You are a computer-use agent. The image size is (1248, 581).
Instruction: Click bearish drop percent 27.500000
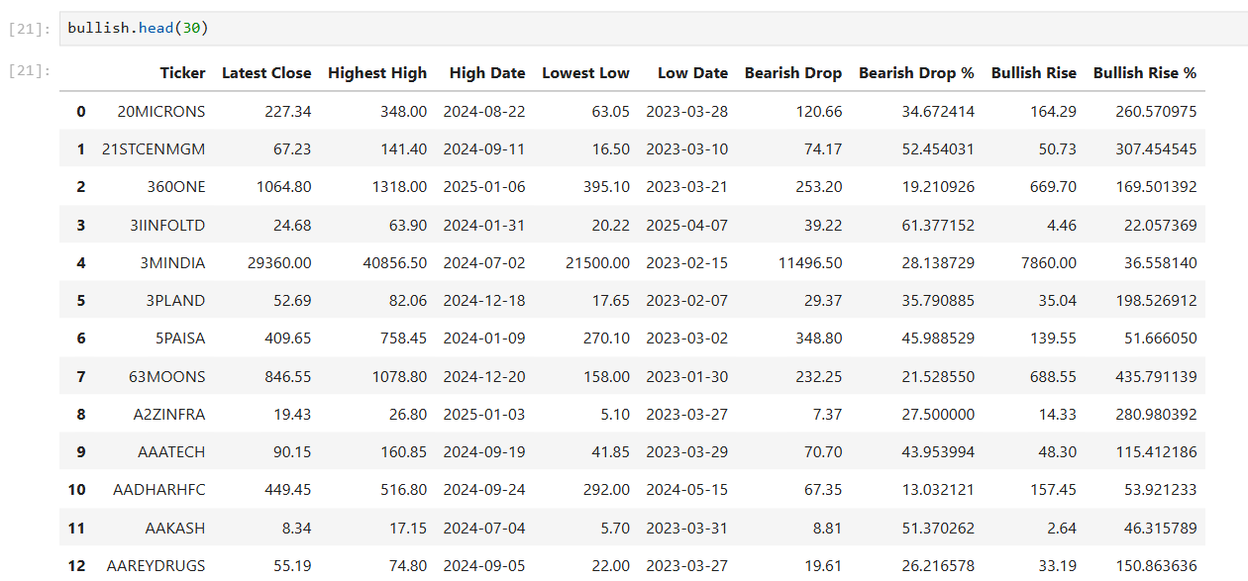pyautogui.click(x=938, y=415)
